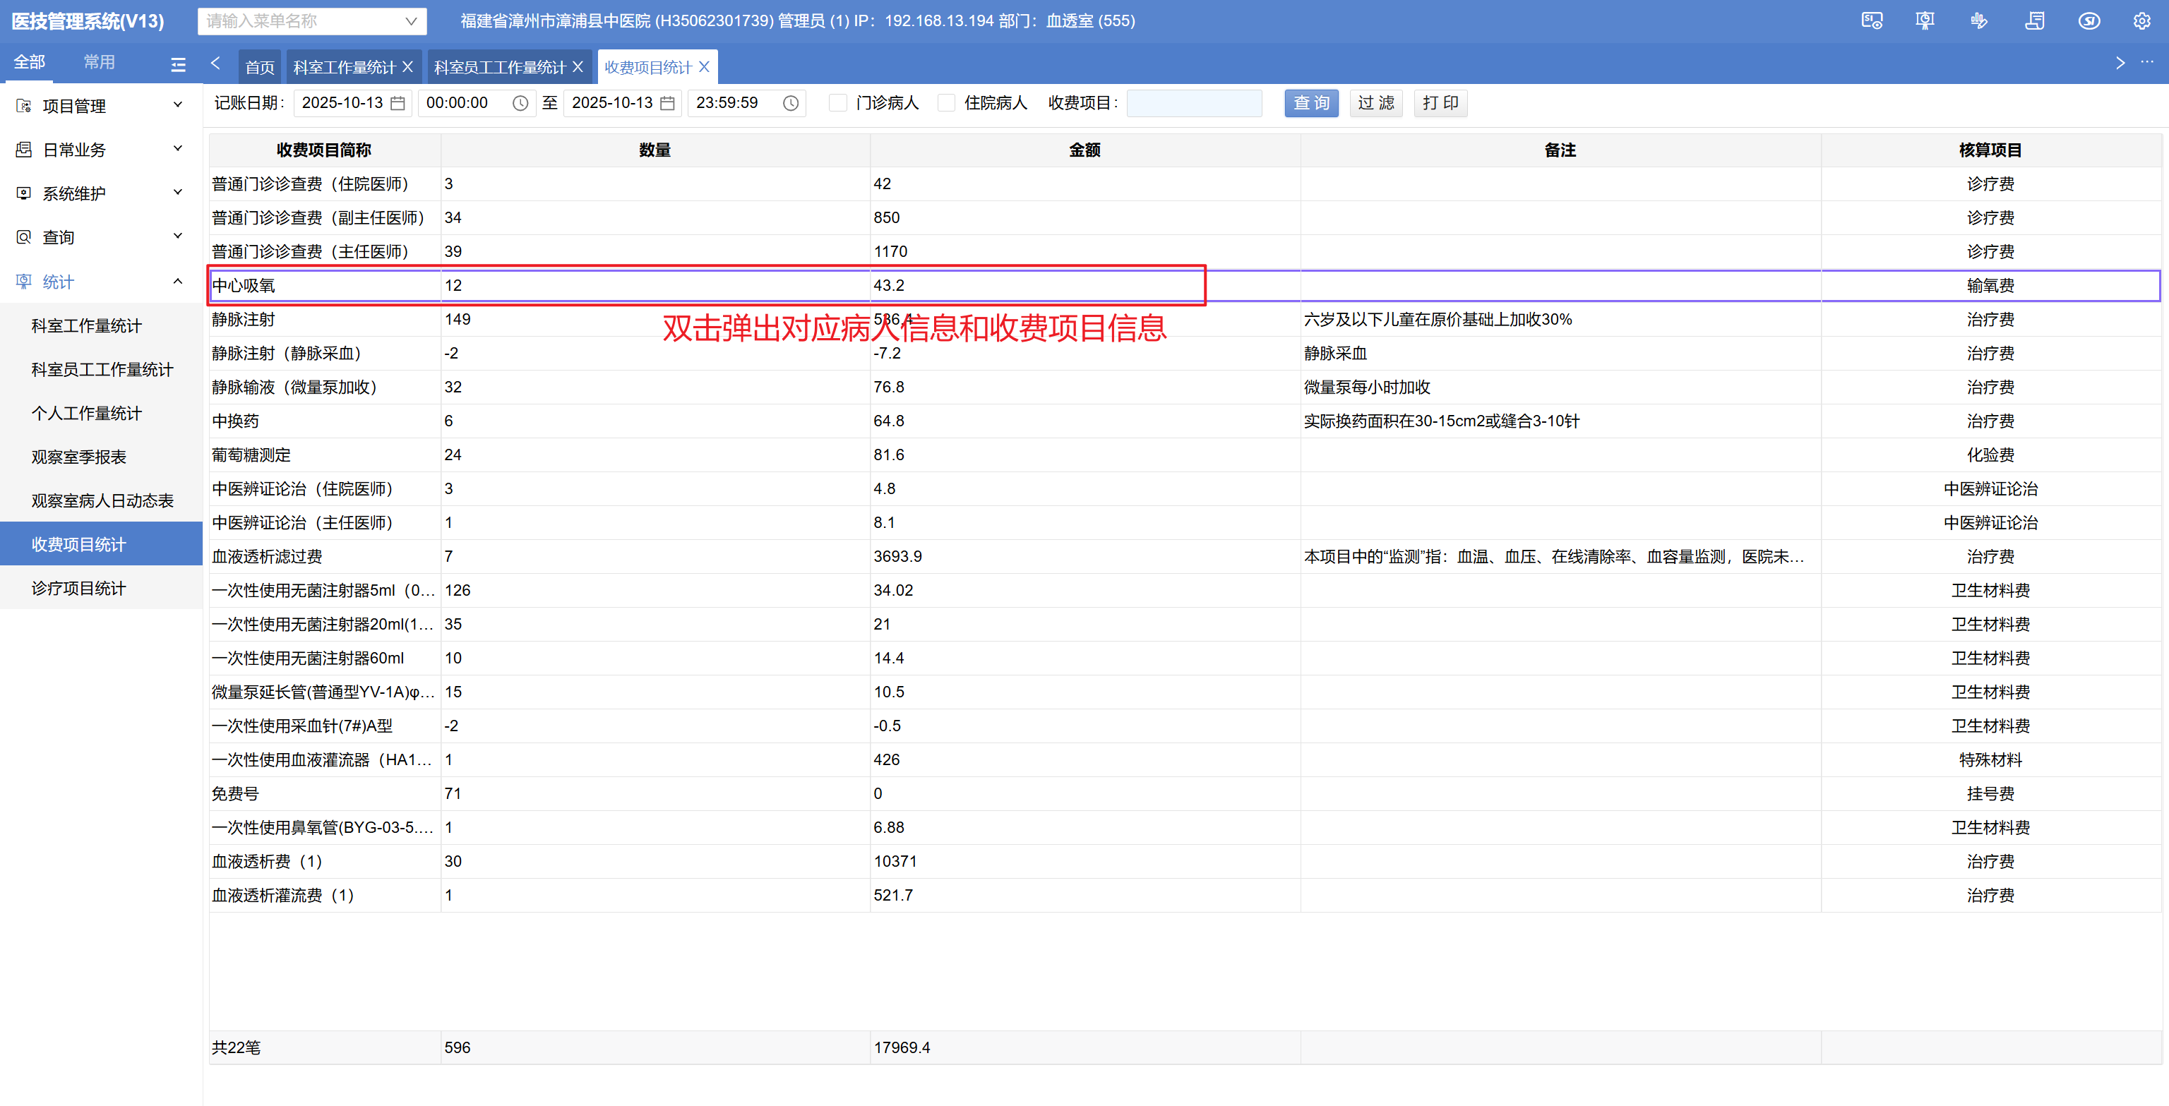Viewport: 2169px width, 1106px height.
Task: Click the bar chart edit icon
Action: tap(1978, 21)
